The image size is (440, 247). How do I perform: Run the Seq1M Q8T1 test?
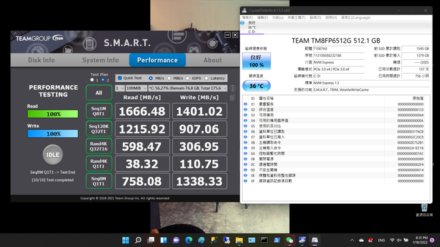pyautogui.click(x=99, y=111)
